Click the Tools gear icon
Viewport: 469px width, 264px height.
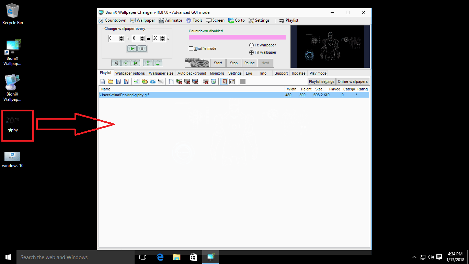tap(188, 20)
